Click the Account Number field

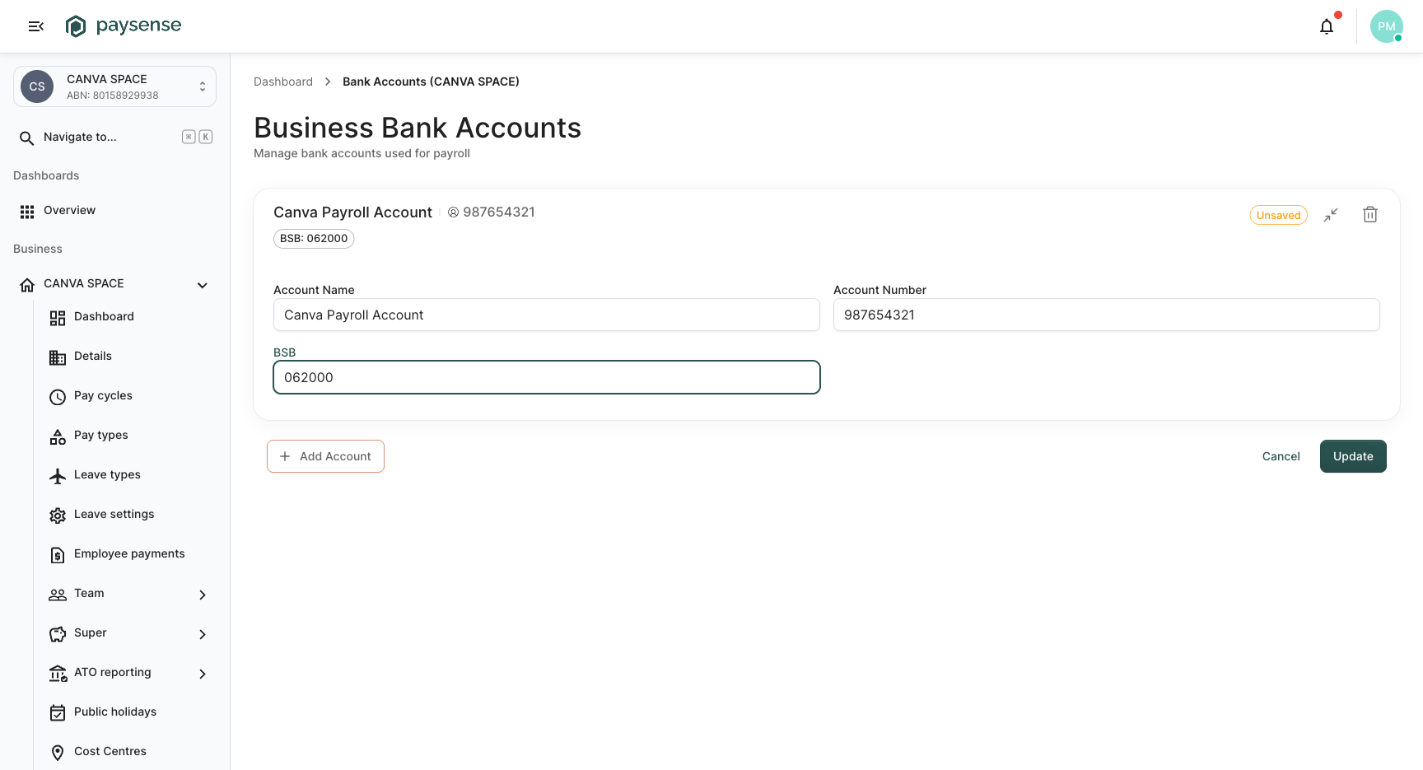[x=1107, y=315]
